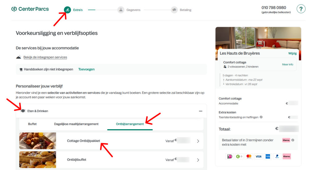Viewport: 316px width, 170px height.
Task: Click the info icon beside Klarna badge
Action: click(293, 140)
